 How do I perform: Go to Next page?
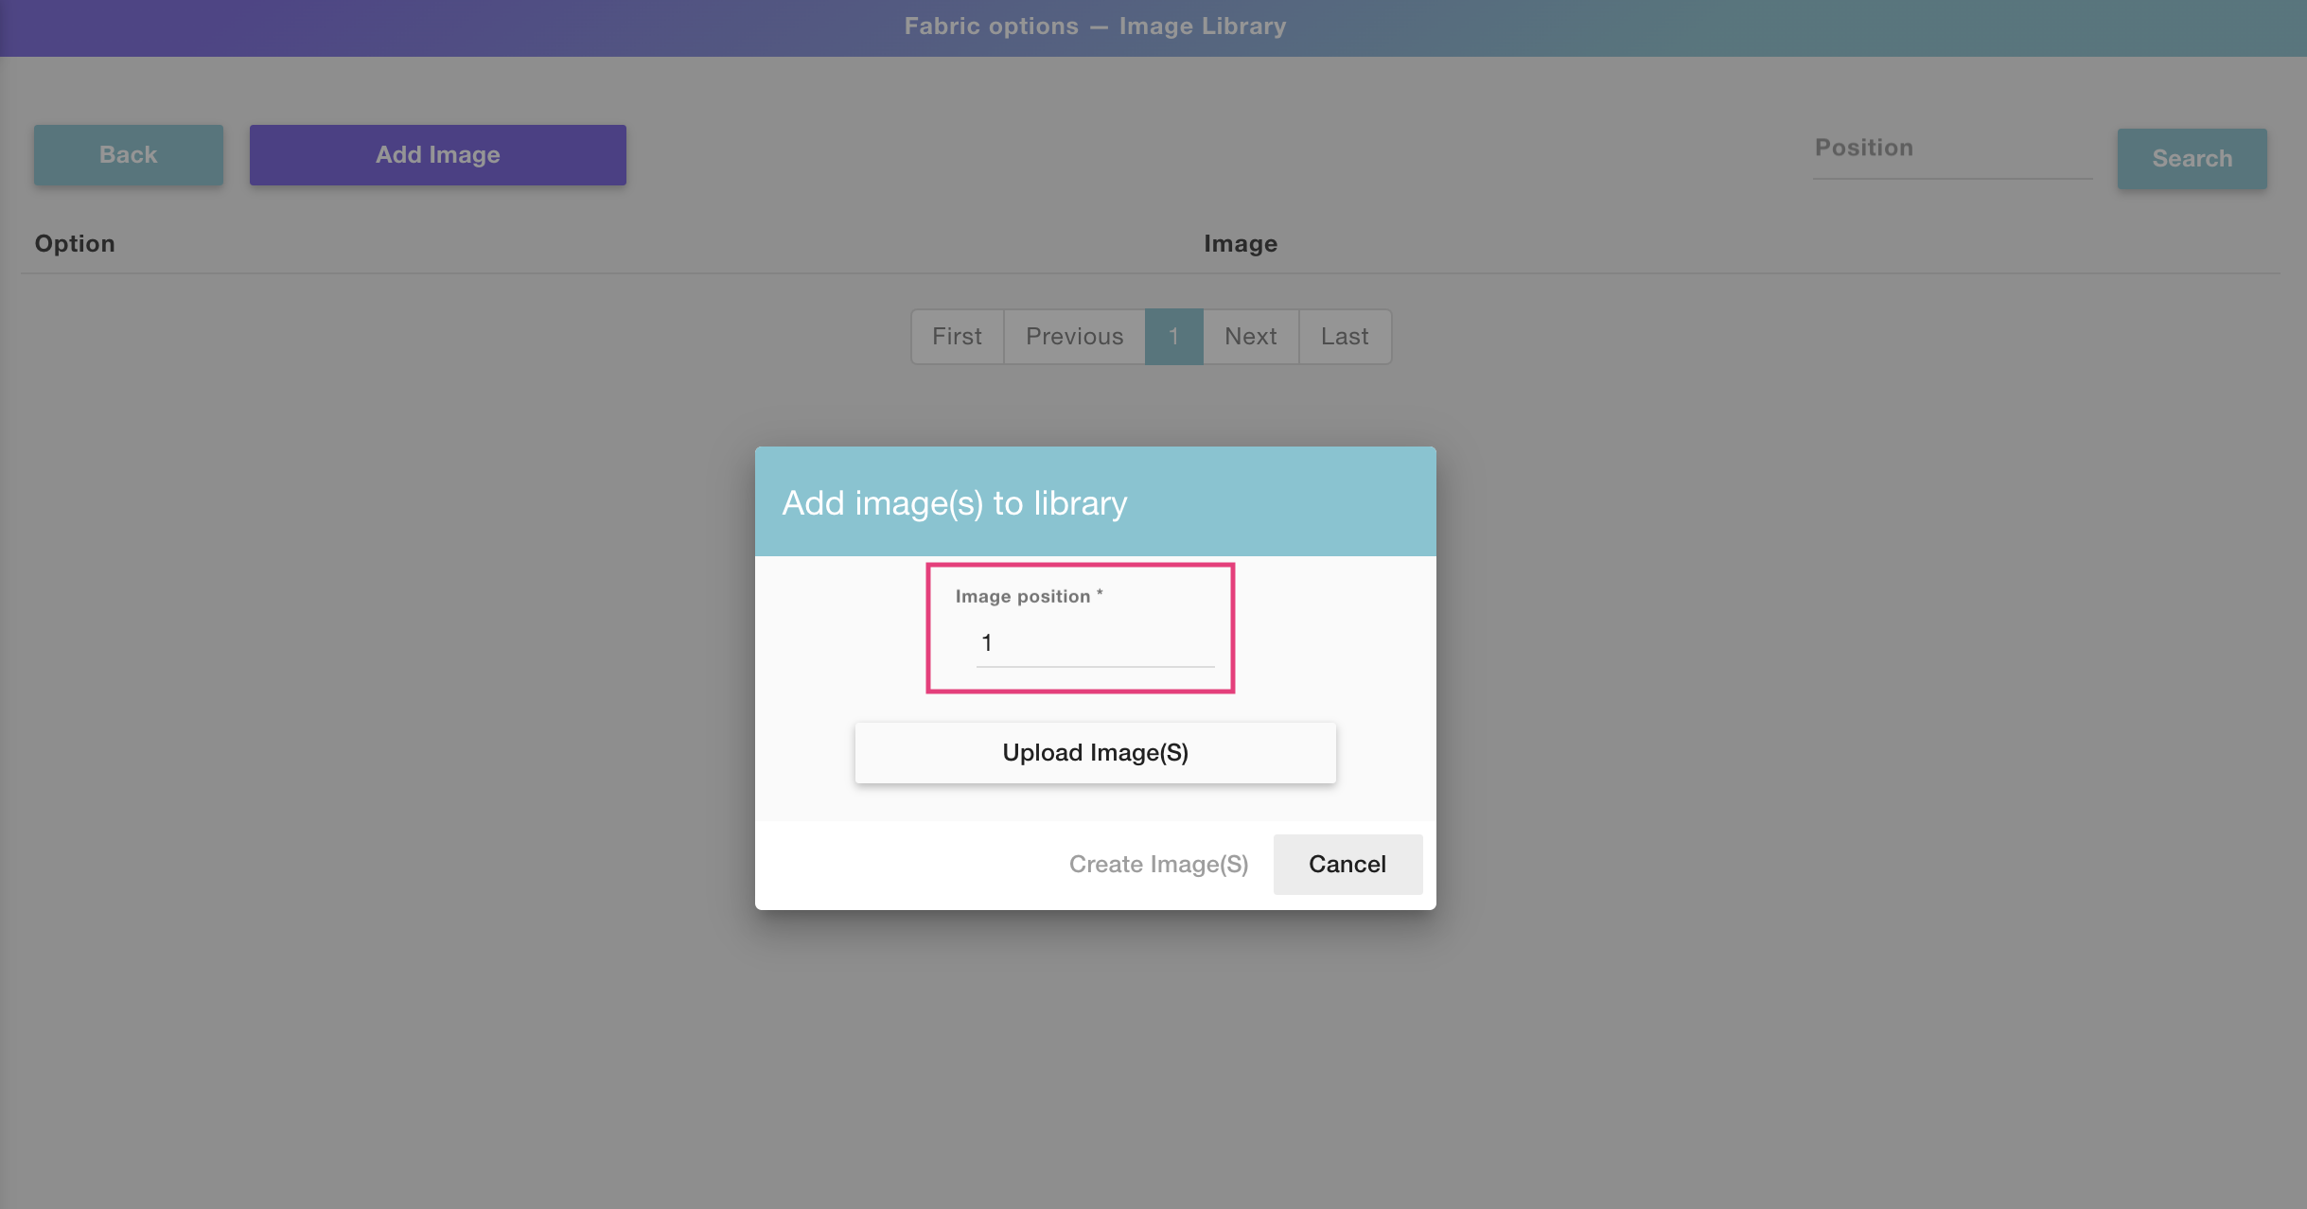coord(1250,337)
